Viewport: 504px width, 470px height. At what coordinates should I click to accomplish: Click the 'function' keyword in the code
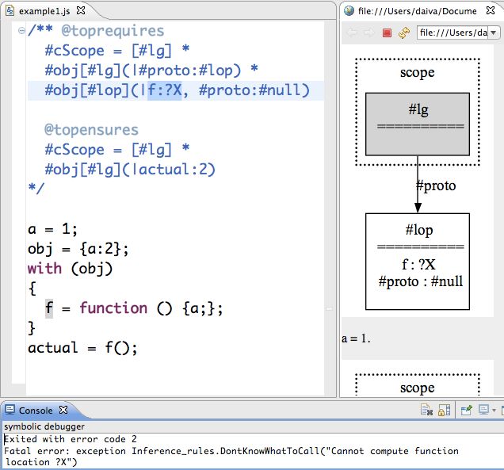[113, 308]
